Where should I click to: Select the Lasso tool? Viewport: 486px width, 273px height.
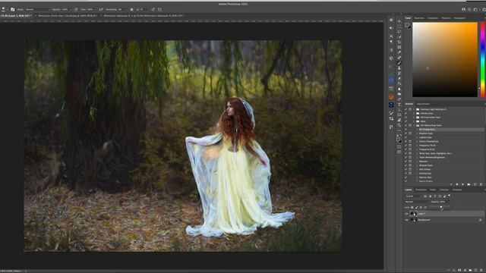tap(399, 32)
